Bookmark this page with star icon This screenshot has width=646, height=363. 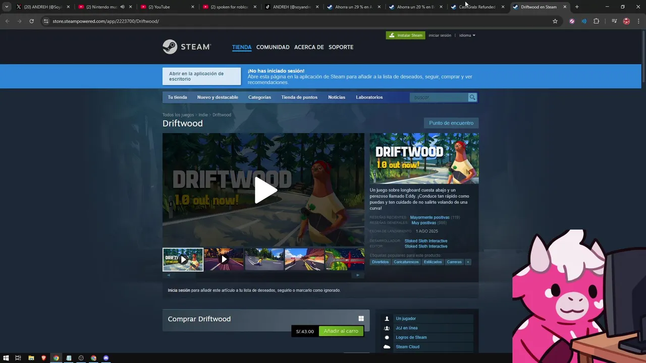pyautogui.click(x=555, y=21)
